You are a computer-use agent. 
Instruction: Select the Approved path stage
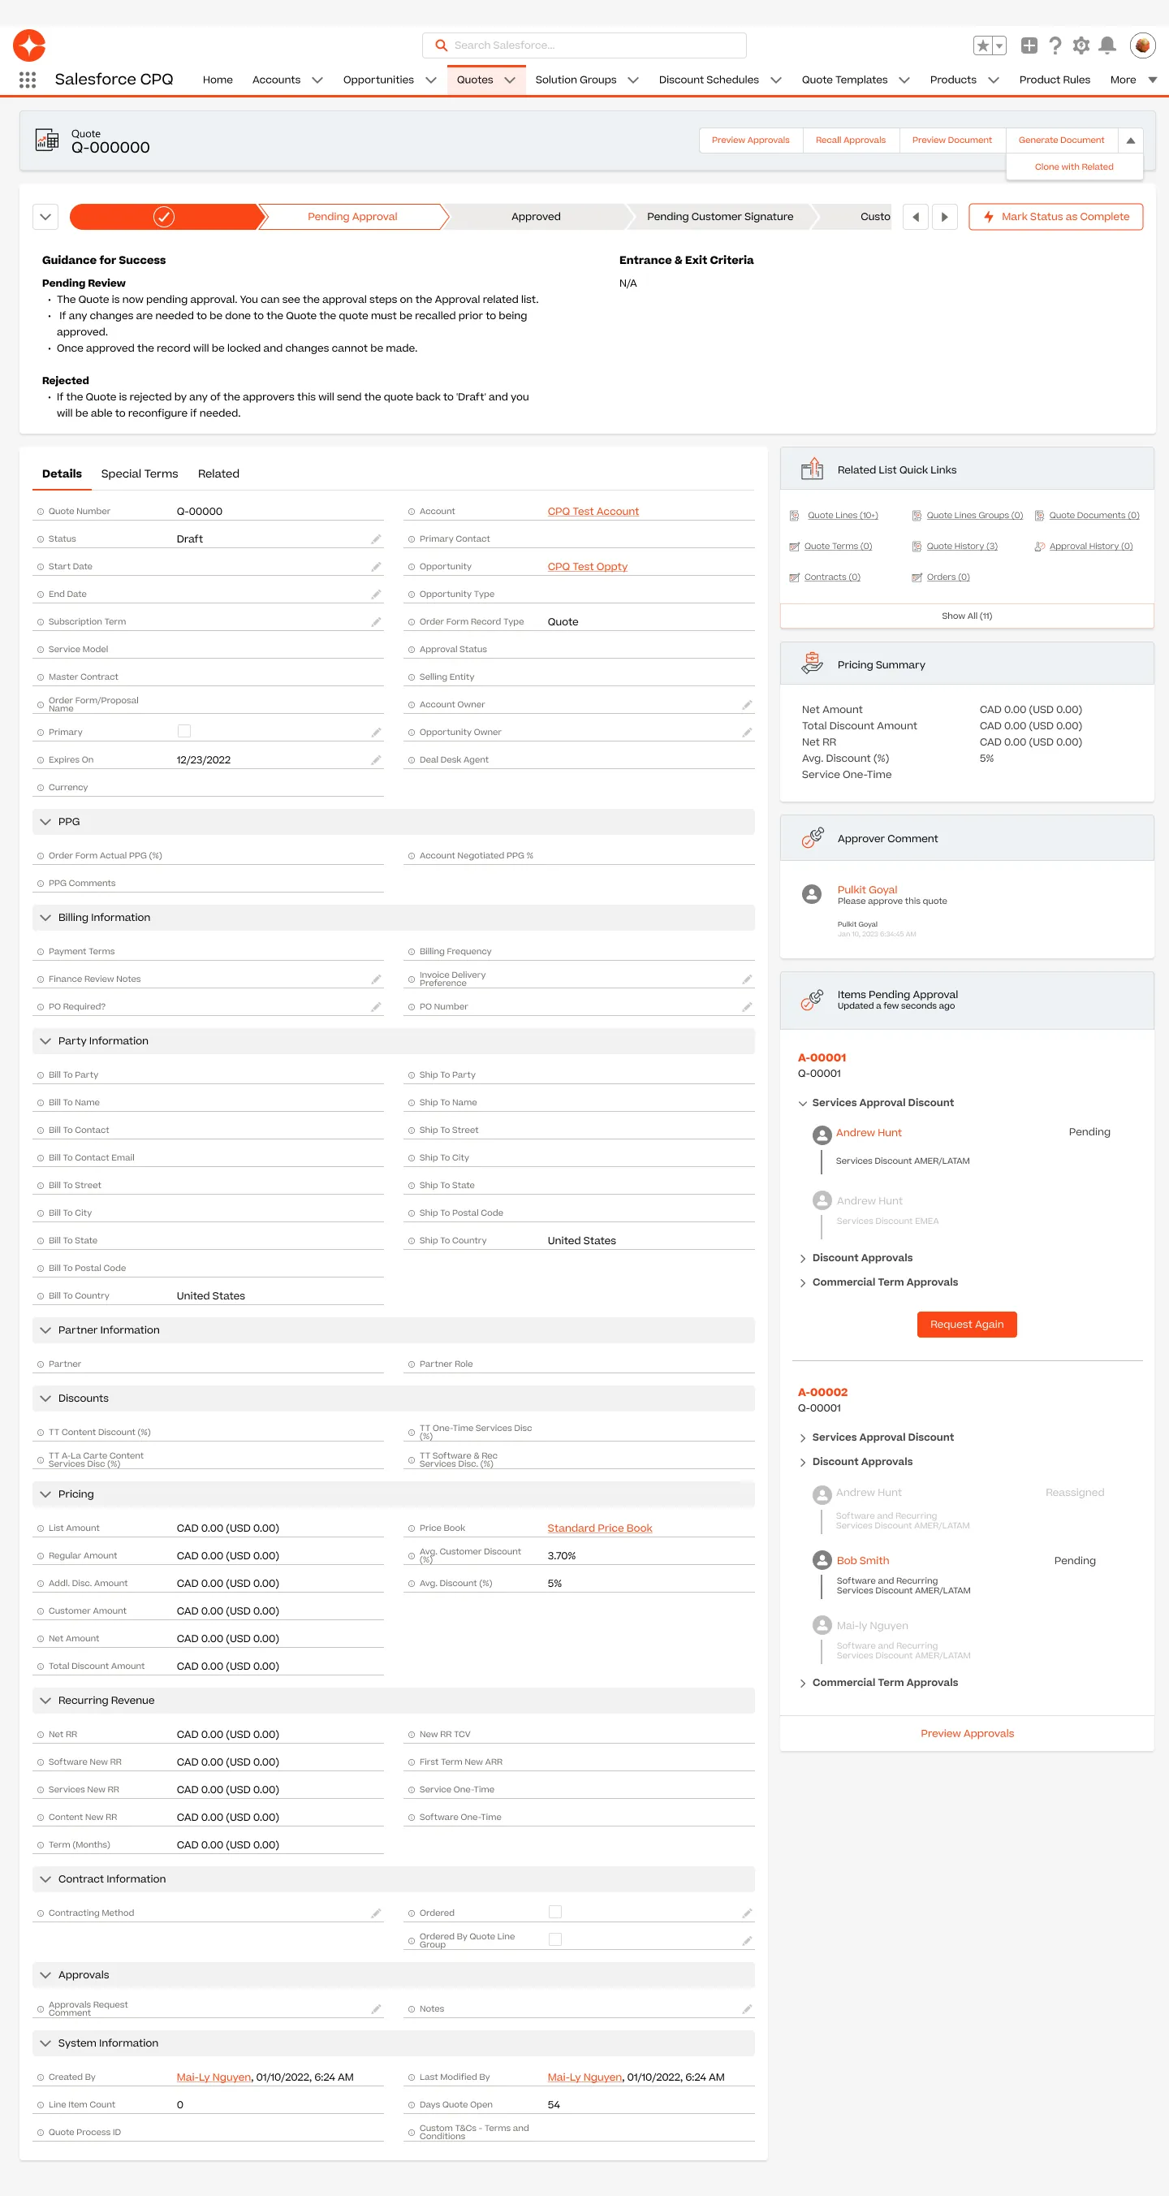pos(536,217)
